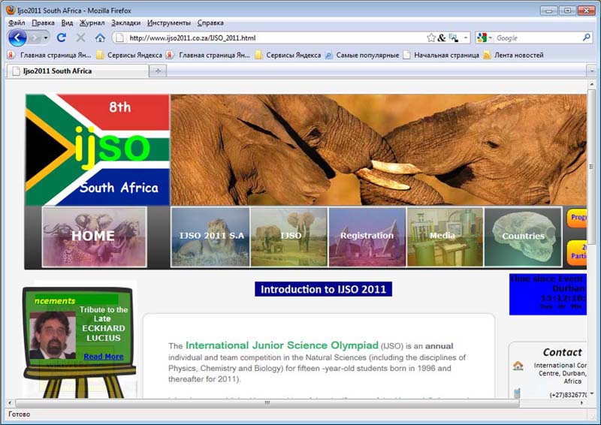Click the Contact heading
Viewport: 601px width, 425px height.
562,352
